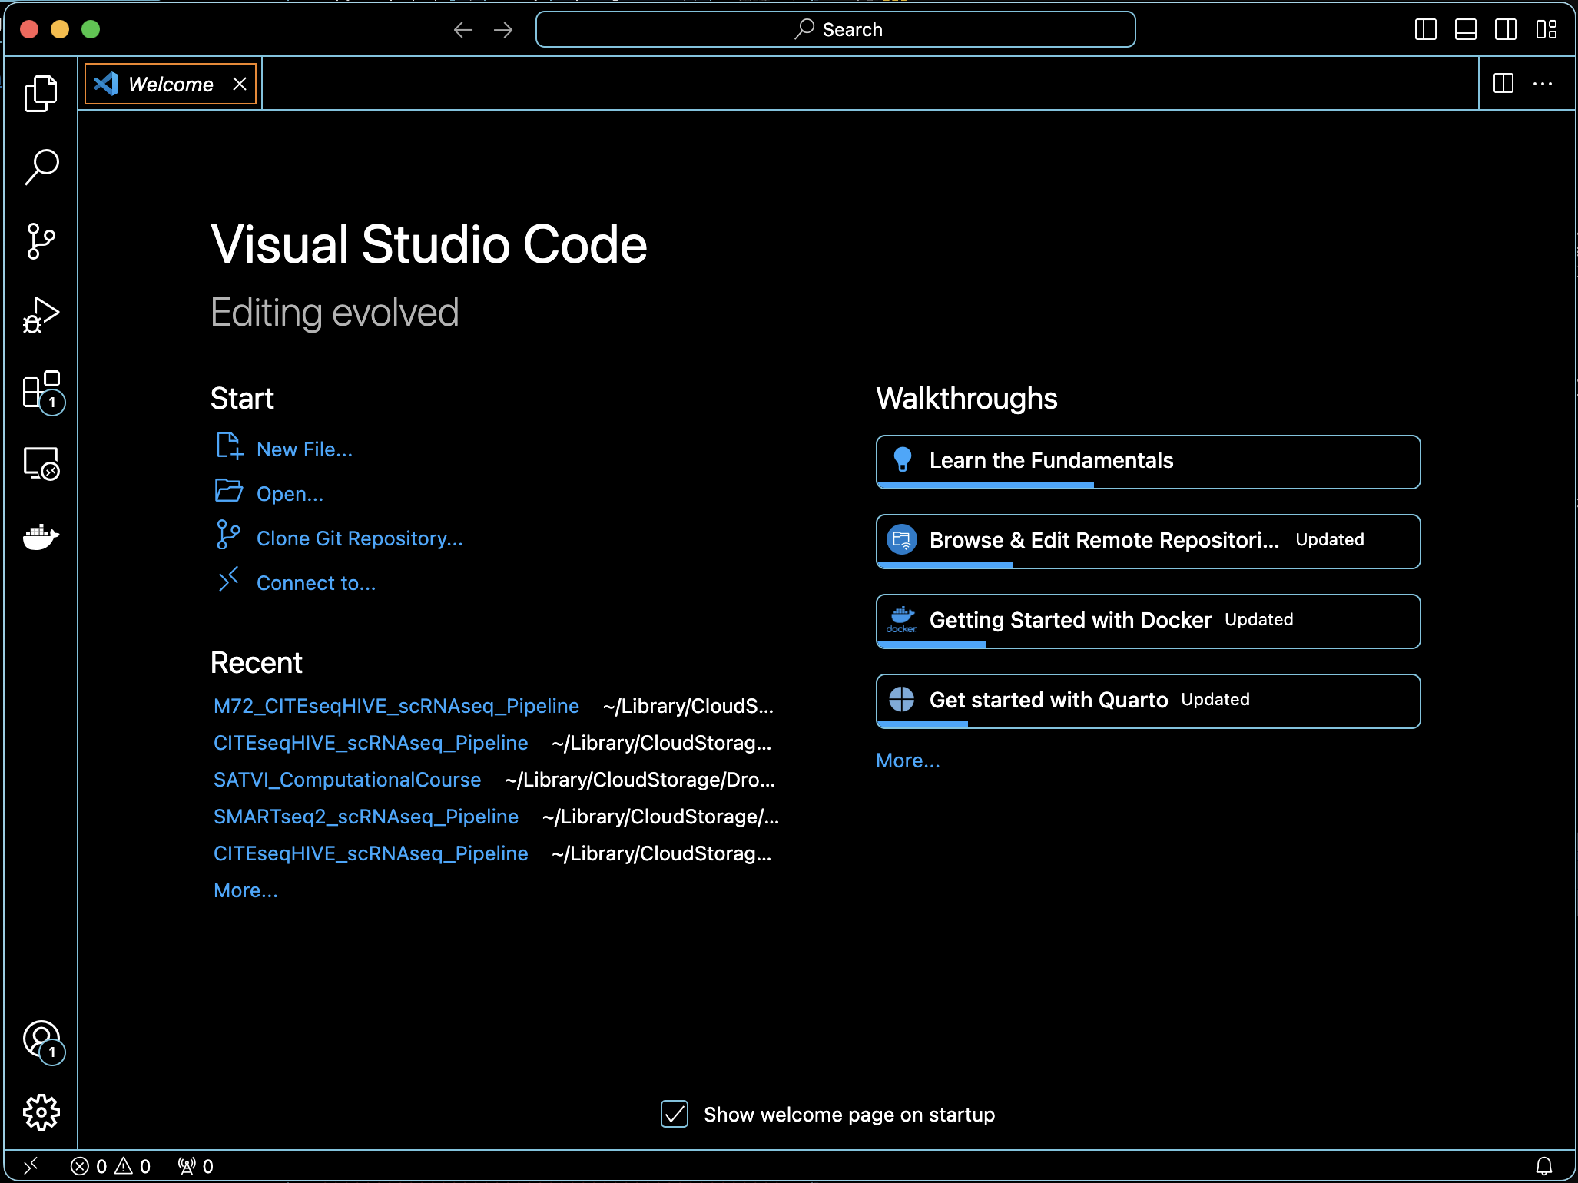Uncheck Show welcome page on startup
Image resolution: width=1578 pixels, height=1183 pixels.
(x=675, y=1114)
